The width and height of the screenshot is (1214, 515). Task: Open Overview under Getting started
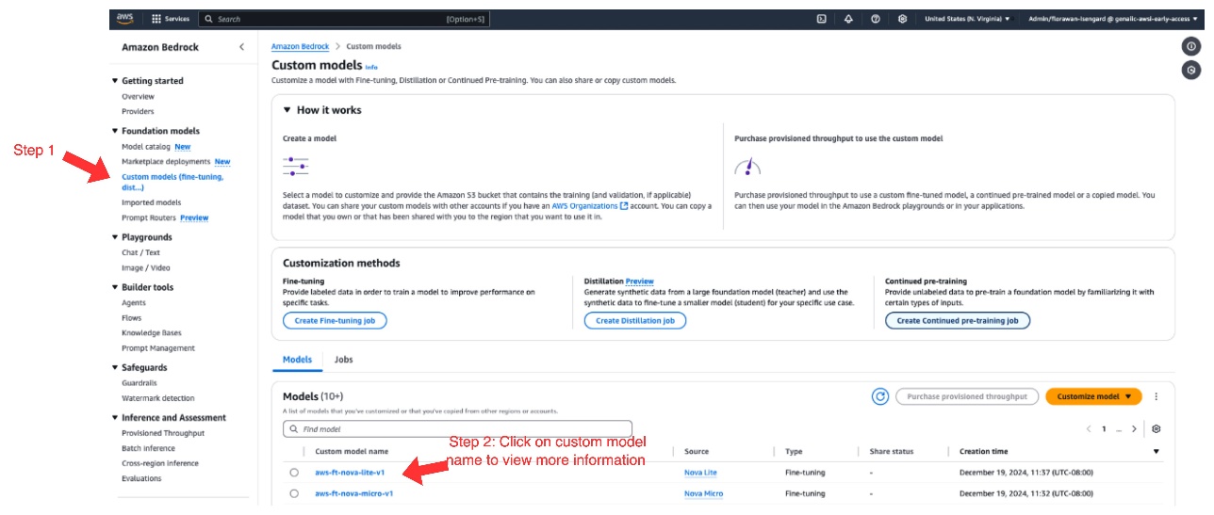(138, 97)
